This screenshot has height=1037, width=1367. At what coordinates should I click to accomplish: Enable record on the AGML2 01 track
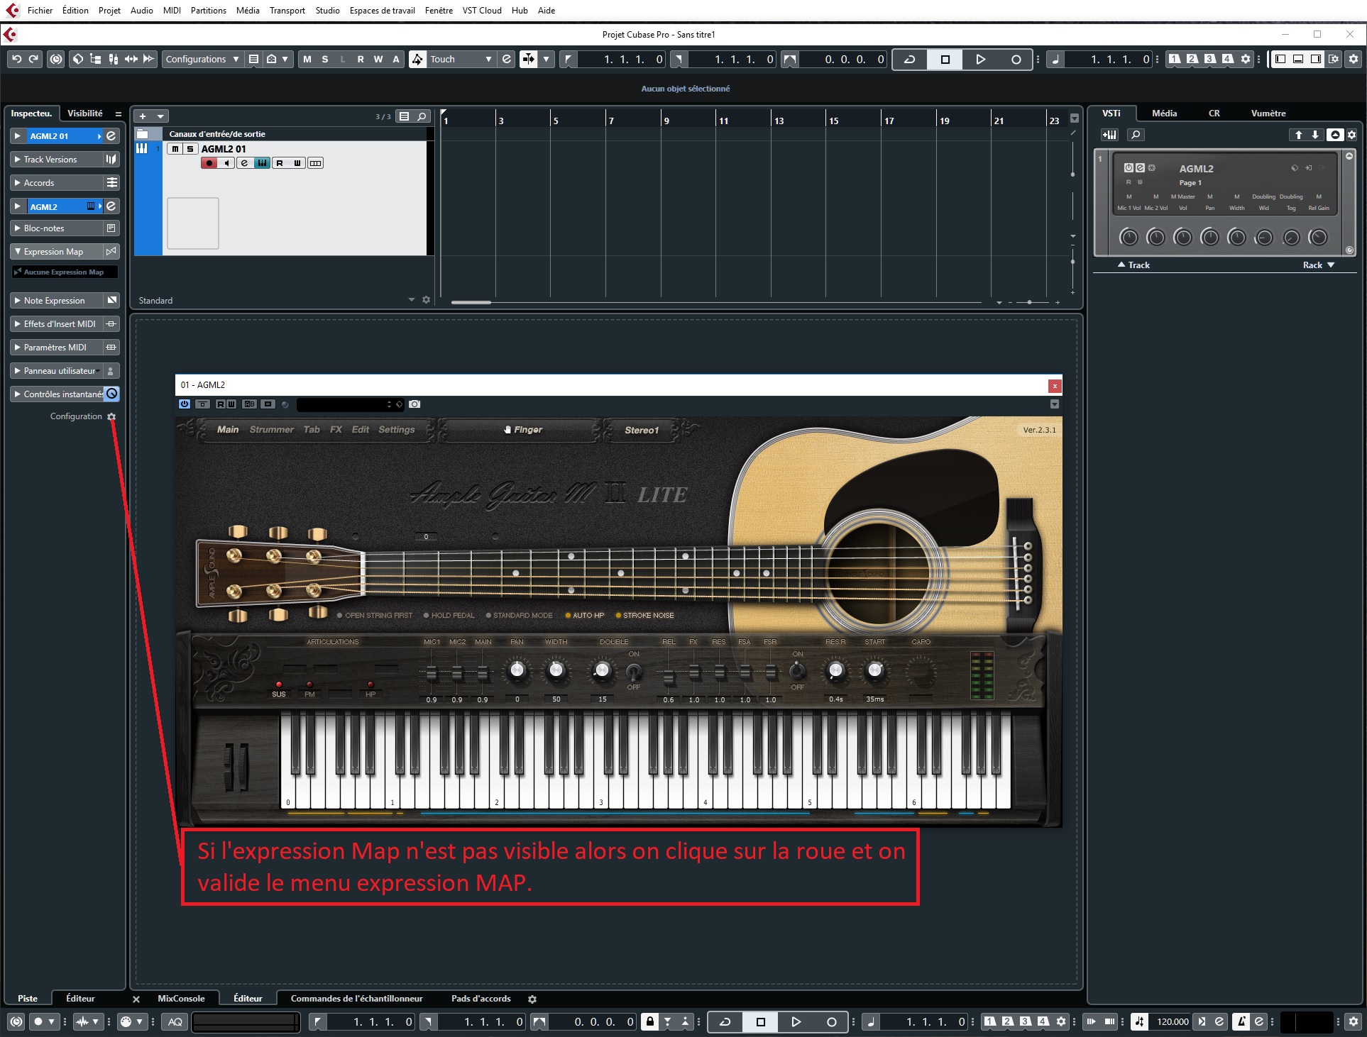click(x=209, y=162)
